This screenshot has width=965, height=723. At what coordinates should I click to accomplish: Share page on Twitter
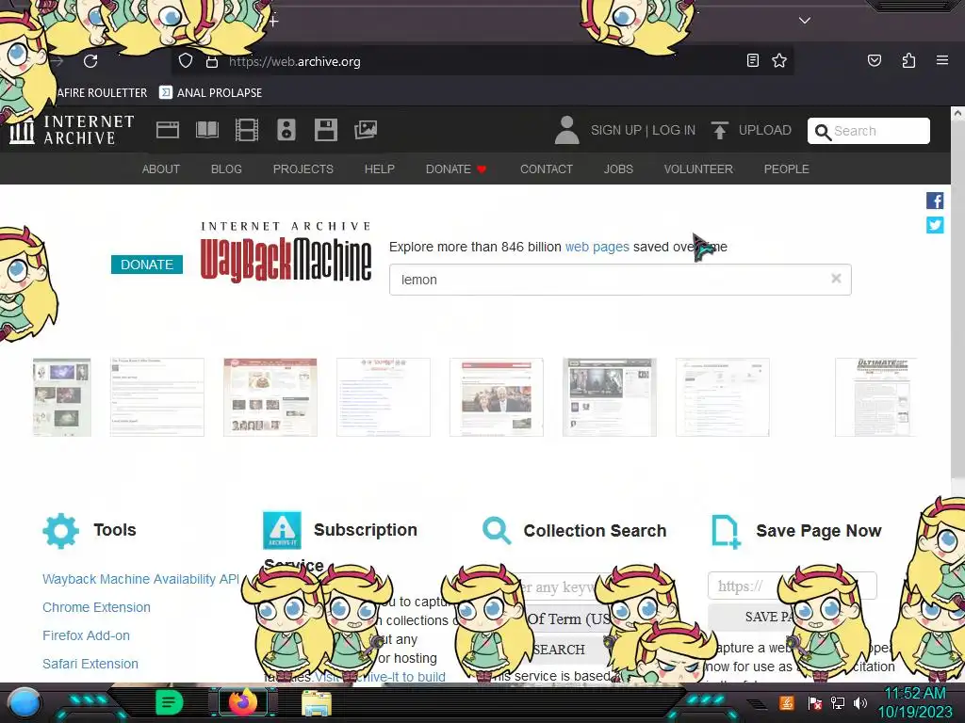coord(935,225)
